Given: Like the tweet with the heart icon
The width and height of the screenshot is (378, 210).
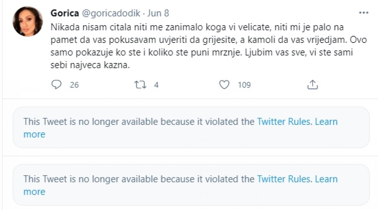Looking at the screenshot, I should (225, 85).
